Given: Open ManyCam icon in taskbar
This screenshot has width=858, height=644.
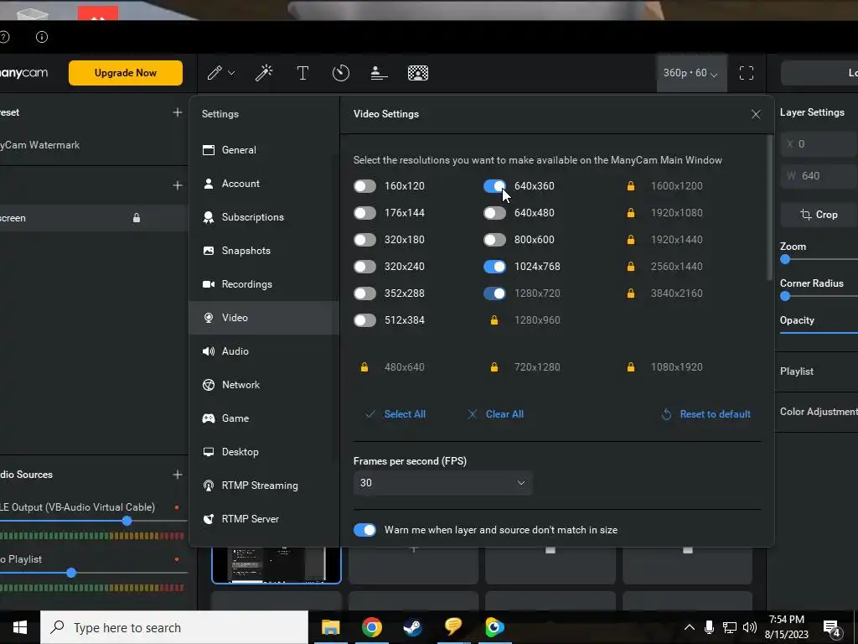Looking at the screenshot, I should [x=494, y=627].
